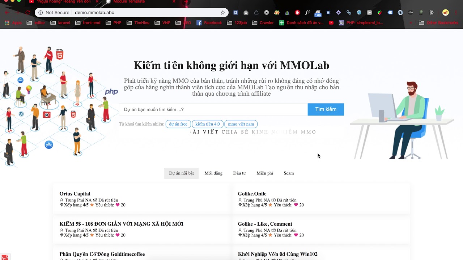Click the recycle arrows extension icon
Viewport: 463px width, 260px height.
click(x=256, y=13)
